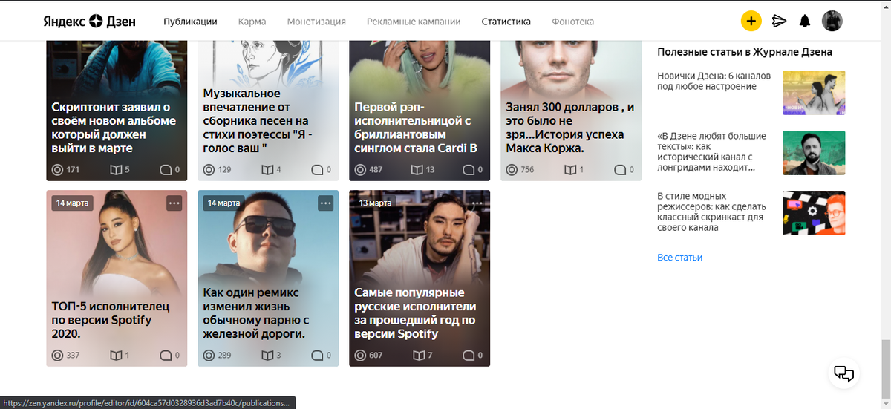
Task: Click views icon on Скриптонит card
Action: [x=57, y=170]
